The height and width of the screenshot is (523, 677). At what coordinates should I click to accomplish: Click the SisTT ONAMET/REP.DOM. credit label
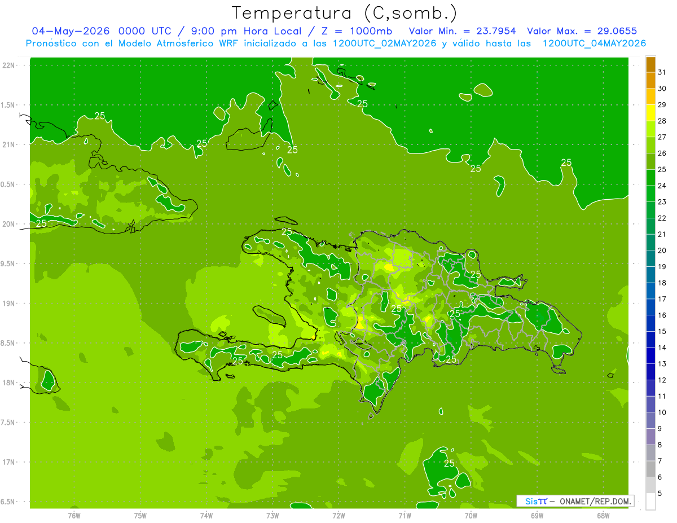pyautogui.click(x=575, y=501)
